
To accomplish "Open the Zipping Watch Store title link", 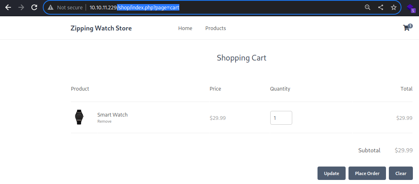I will click(x=101, y=28).
